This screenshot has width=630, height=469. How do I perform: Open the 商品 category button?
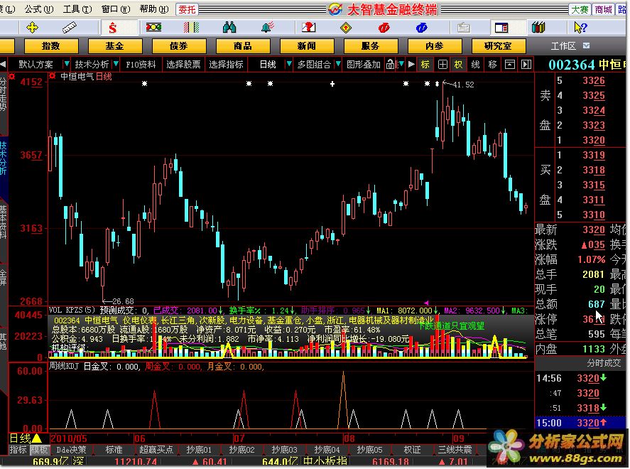coord(243,45)
